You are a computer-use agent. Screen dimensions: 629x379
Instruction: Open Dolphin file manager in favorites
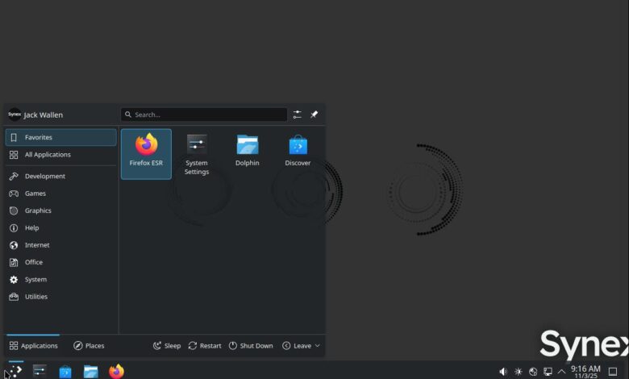point(247,154)
